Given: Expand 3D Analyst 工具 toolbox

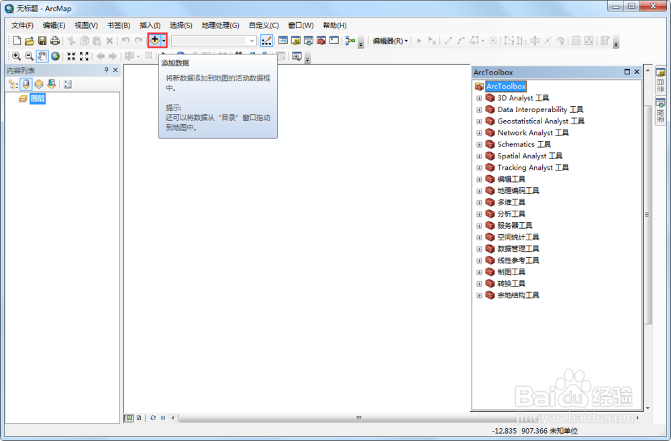Looking at the screenshot, I should coord(479,98).
